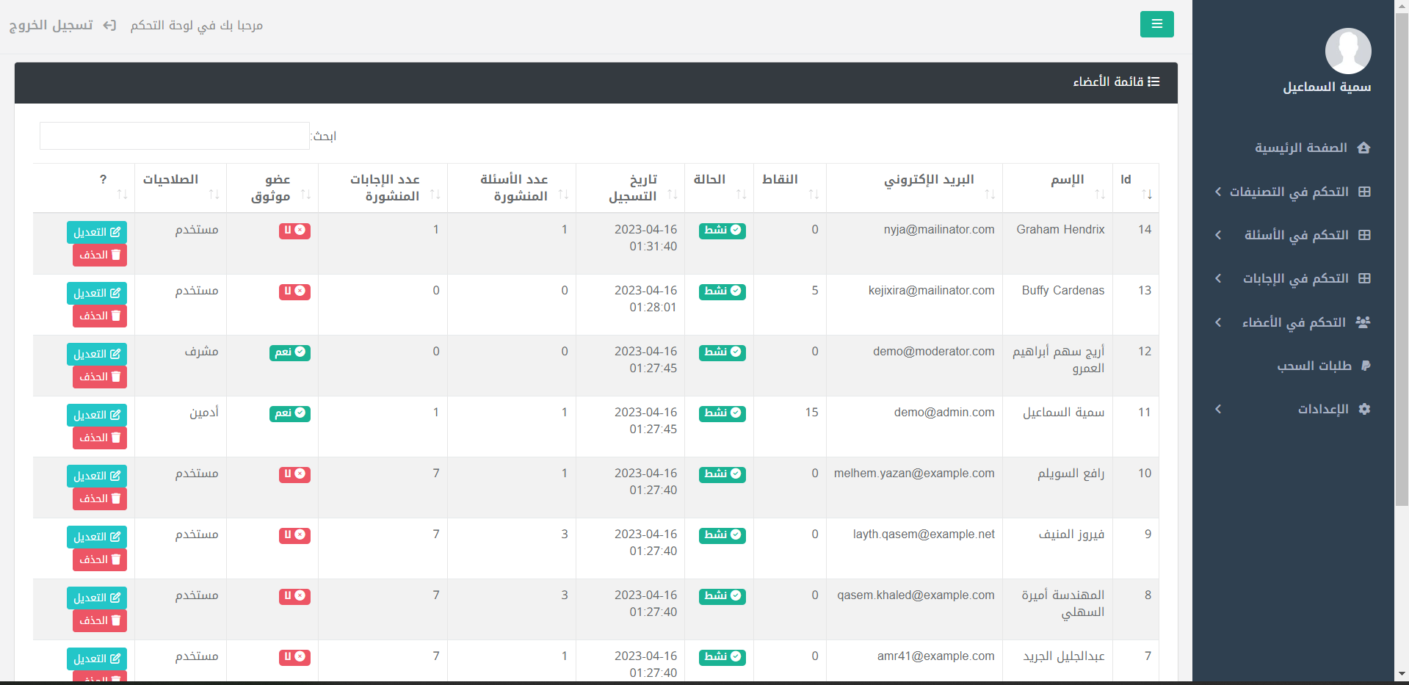
Task: Sort by تاريخ التسجيل column header
Action: (630, 187)
